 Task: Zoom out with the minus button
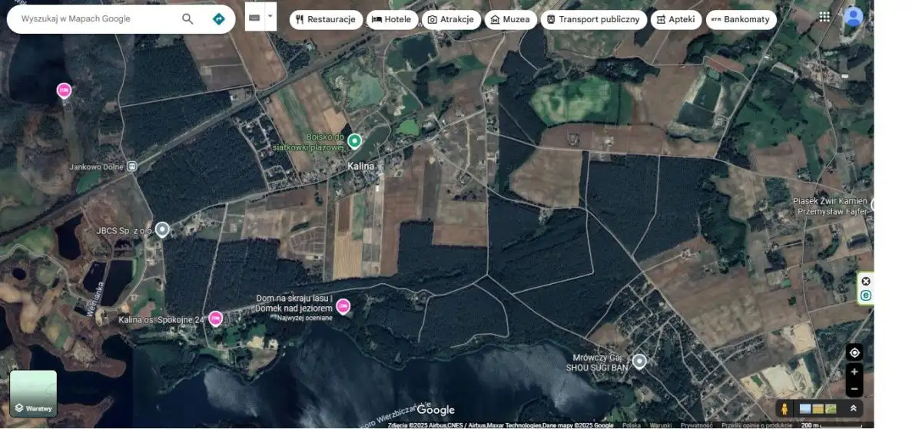point(854,389)
